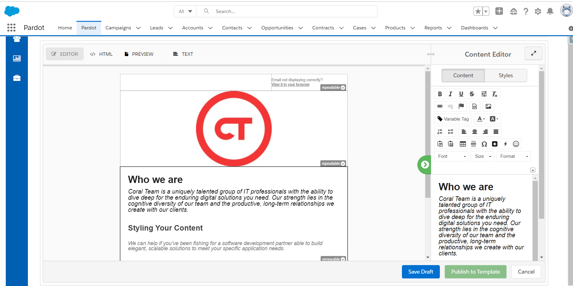Viewport: 573px width, 286px height.
Task: Open the Format dropdown
Action: coord(514,156)
